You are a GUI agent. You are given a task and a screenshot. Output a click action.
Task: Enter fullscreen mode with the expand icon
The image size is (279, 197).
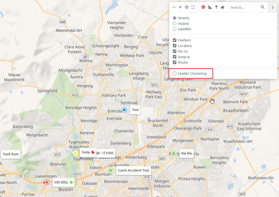pos(193,7)
